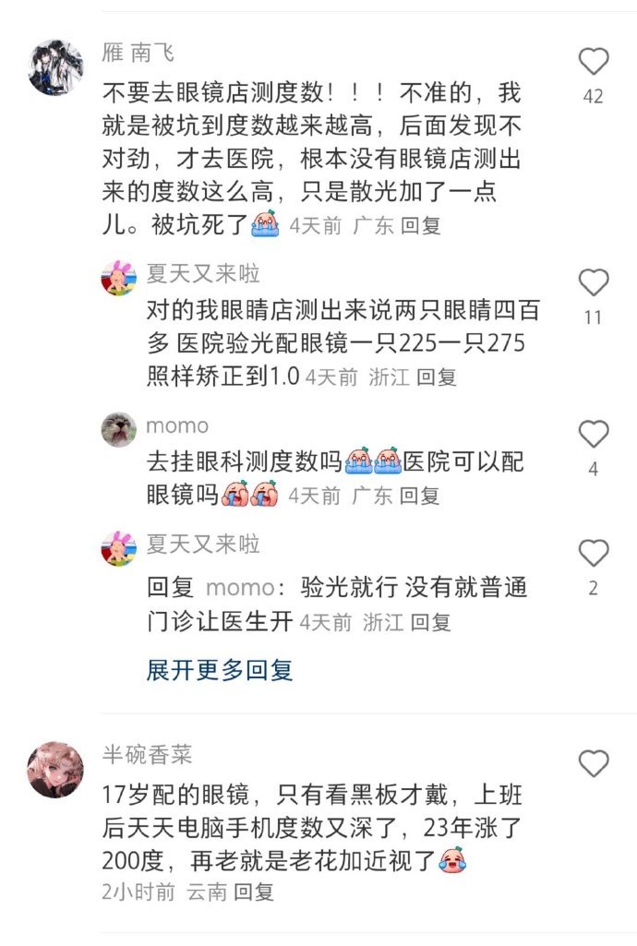Reply to momo's comment via 回复
Viewport: 637px width, 946px height.
[x=419, y=496]
